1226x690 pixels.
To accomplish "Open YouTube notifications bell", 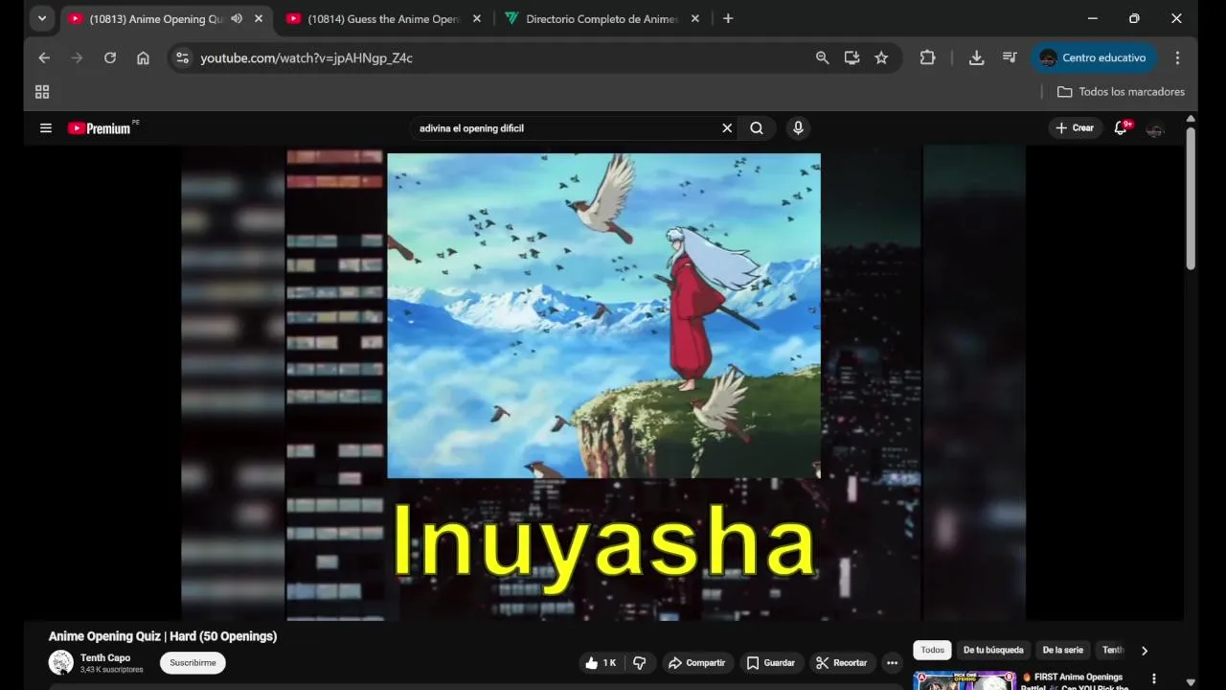I will [1121, 127].
